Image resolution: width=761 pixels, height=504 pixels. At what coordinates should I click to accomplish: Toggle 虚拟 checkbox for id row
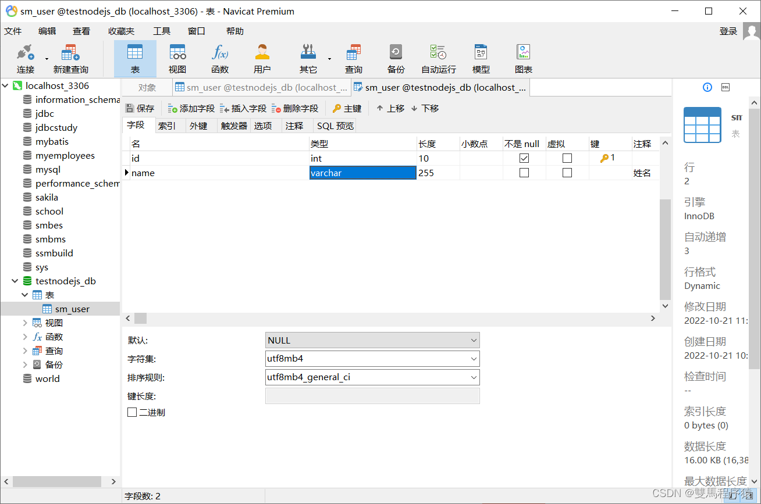567,158
